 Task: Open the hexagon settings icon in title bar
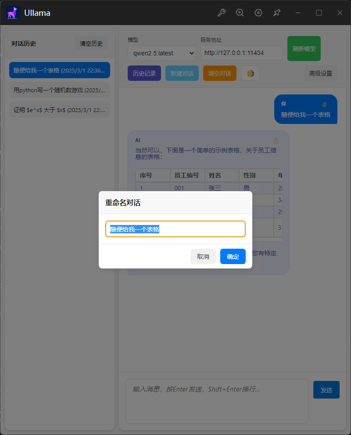coord(258,13)
